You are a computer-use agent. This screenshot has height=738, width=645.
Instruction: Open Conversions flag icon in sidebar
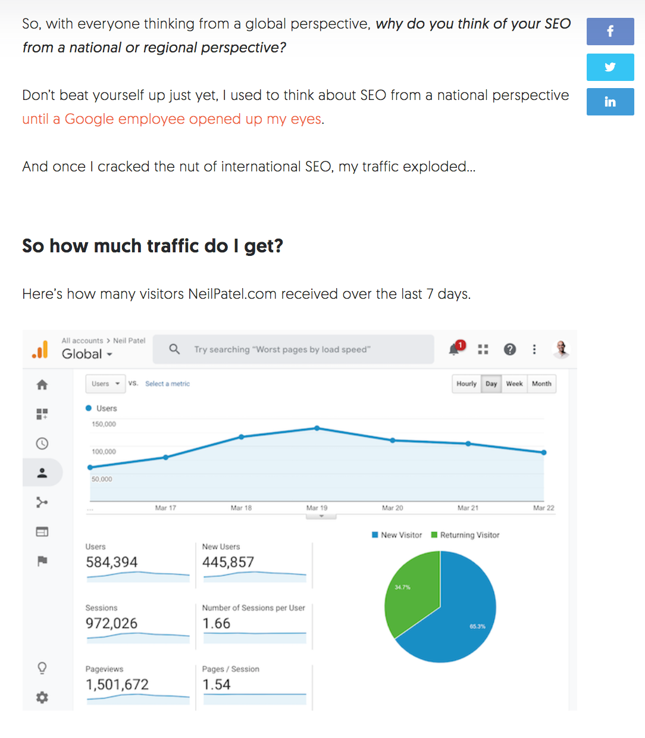pyautogui.click(x=42, y=561)
